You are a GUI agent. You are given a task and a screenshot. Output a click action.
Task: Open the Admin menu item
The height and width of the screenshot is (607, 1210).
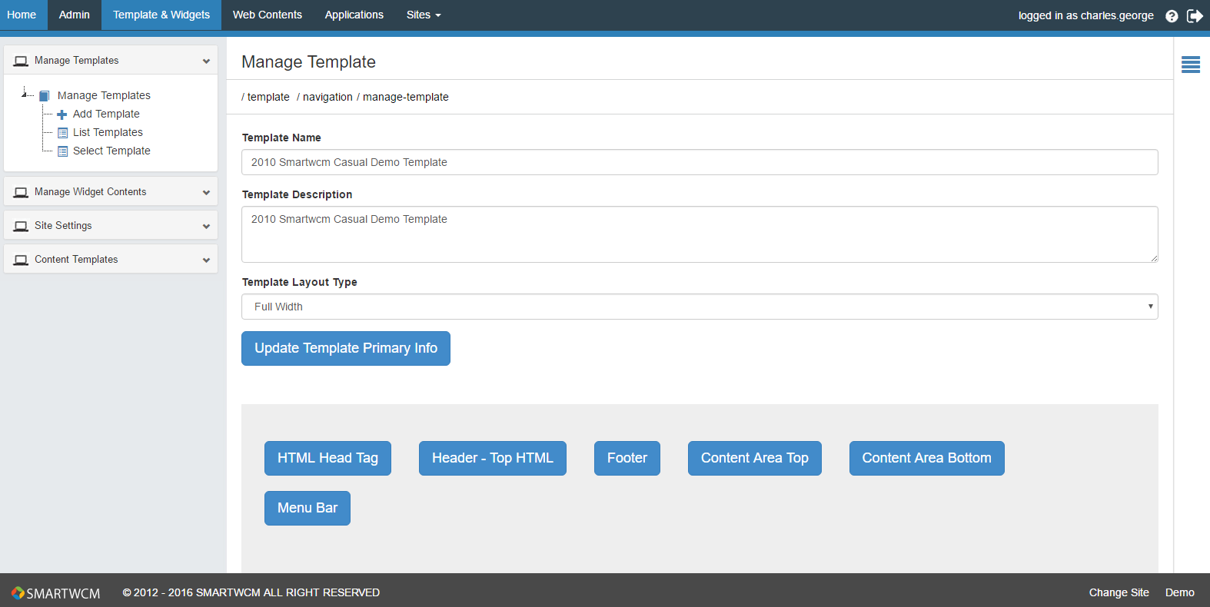[x=75, y=15]
